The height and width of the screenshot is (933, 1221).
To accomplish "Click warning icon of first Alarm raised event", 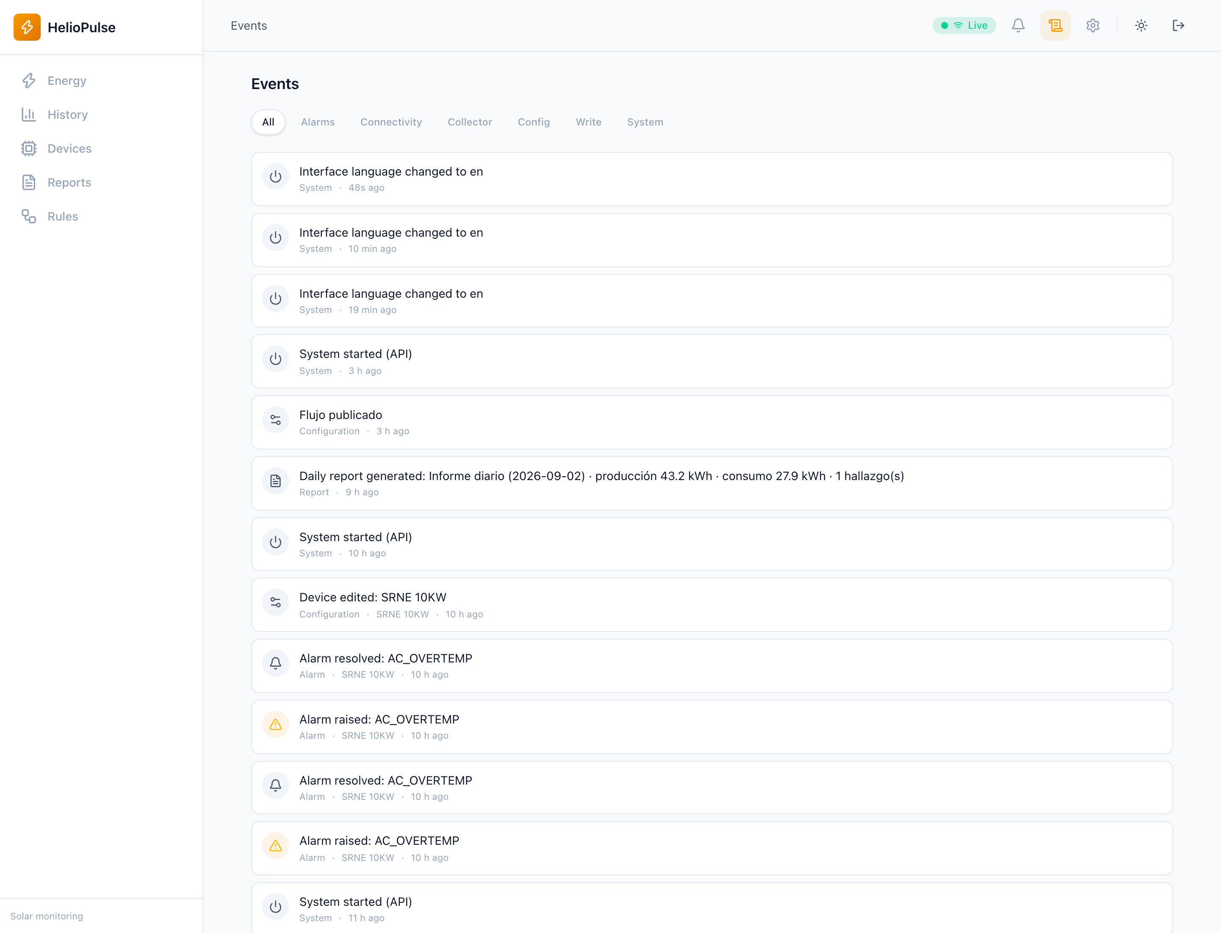I will tap(276, 725).
